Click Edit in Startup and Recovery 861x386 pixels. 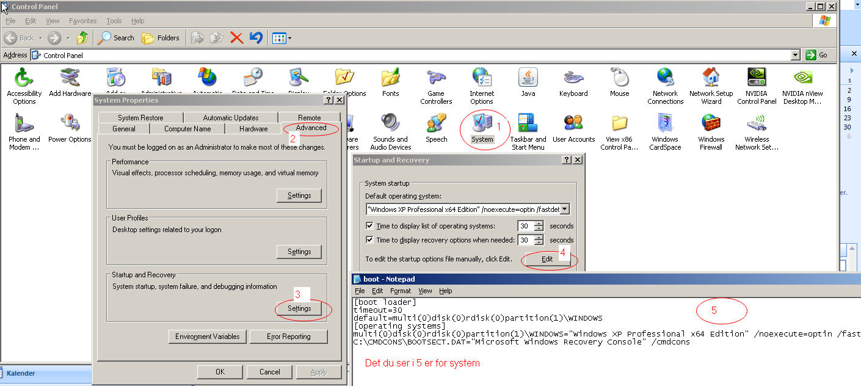547,259
